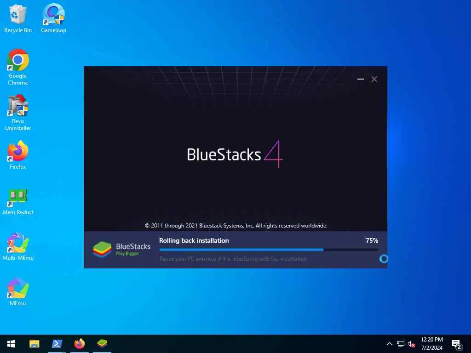Click the BlueStacks 4 logo
The height and width of the screenshot is (353, 471).
click(235, 154)
